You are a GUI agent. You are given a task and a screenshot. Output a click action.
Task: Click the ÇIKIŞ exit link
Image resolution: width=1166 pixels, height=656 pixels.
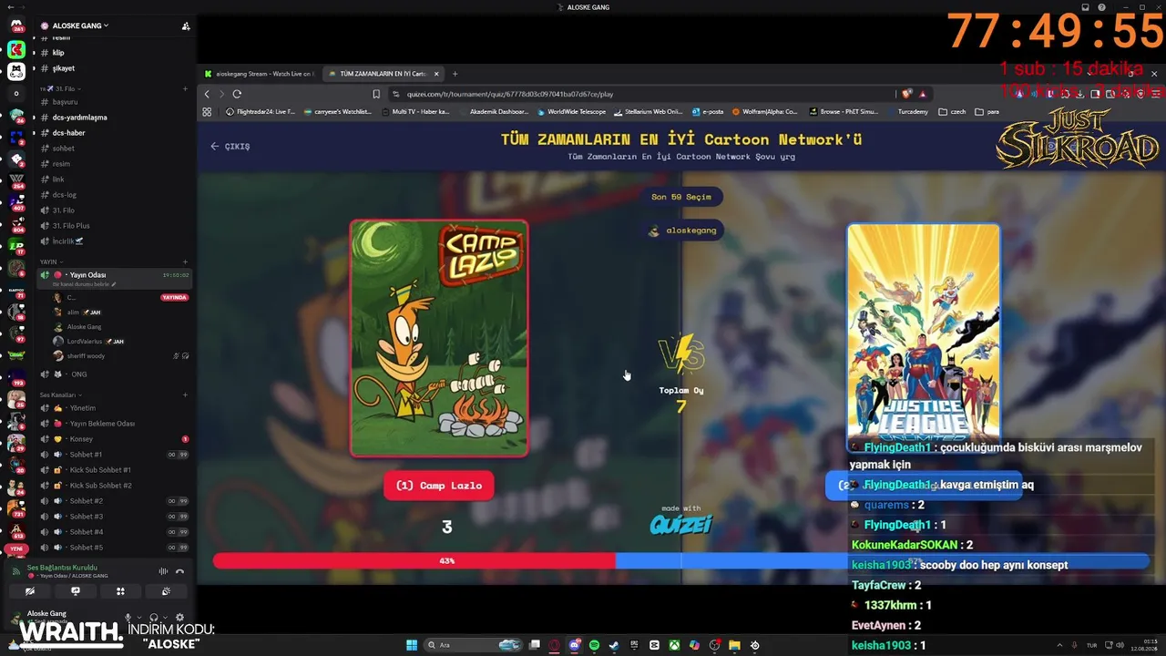click(x=230, y=146)
